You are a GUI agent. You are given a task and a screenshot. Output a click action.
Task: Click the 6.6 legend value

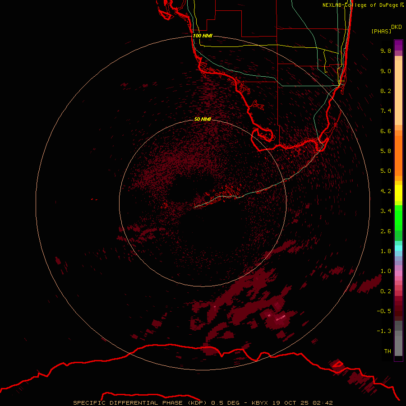coord(386,131)
